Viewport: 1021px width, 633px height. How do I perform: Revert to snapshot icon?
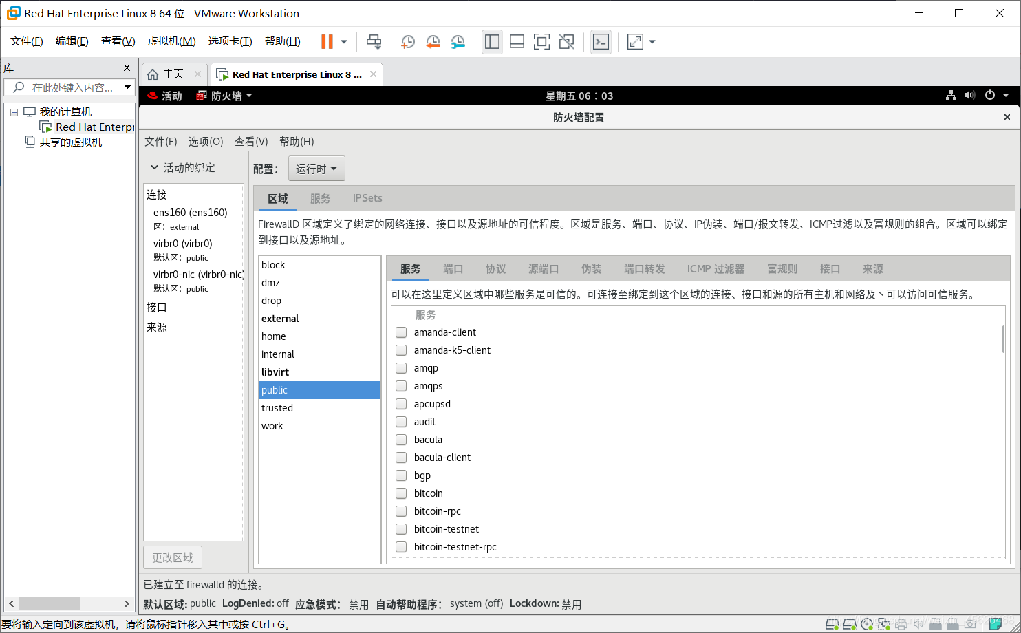[433, 42]
